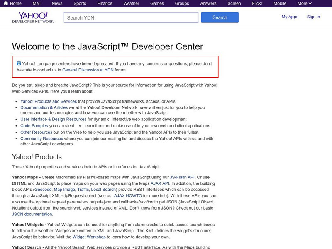Click the bold Yahoo! Search label
The image size is (332, 249).
27,247
